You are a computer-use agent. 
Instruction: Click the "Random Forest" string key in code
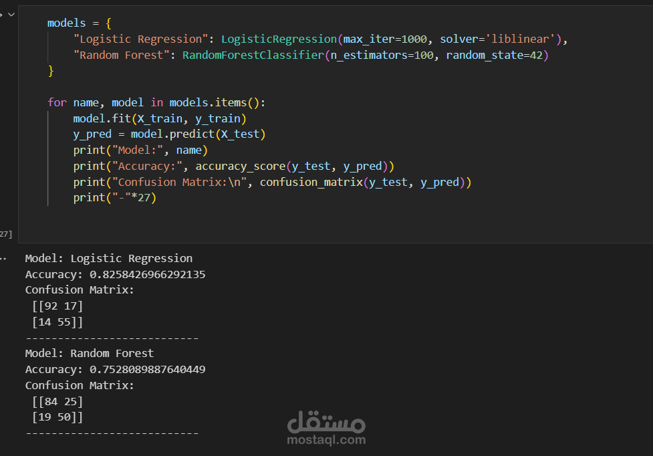[121, 55]
